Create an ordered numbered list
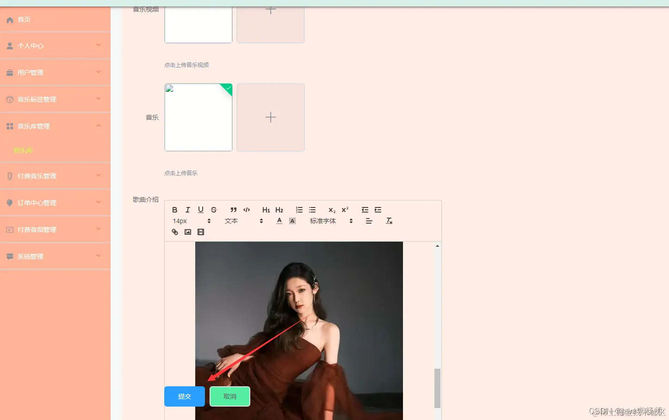669x420 pixels. pos(299,210)
